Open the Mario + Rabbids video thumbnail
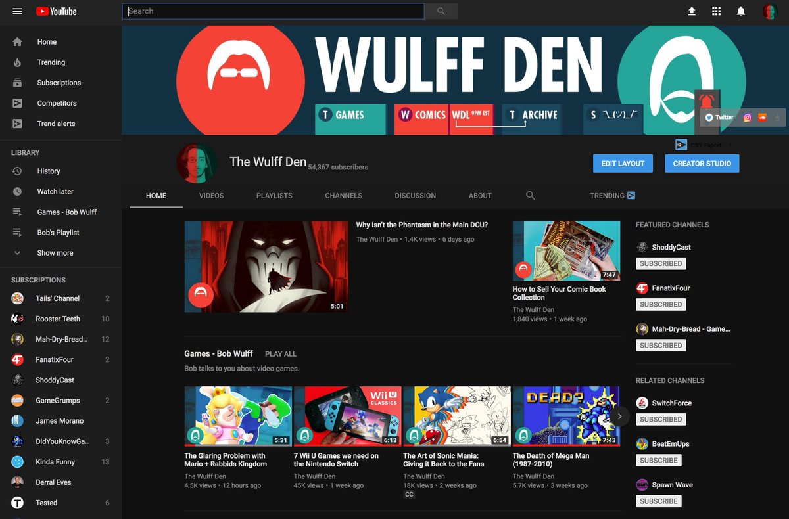This screenshot has width=789, height=519. 238,416
